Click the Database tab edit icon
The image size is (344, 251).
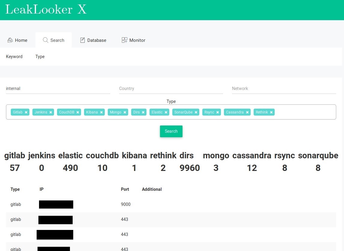pyautogui.click(x=83, y=40)
